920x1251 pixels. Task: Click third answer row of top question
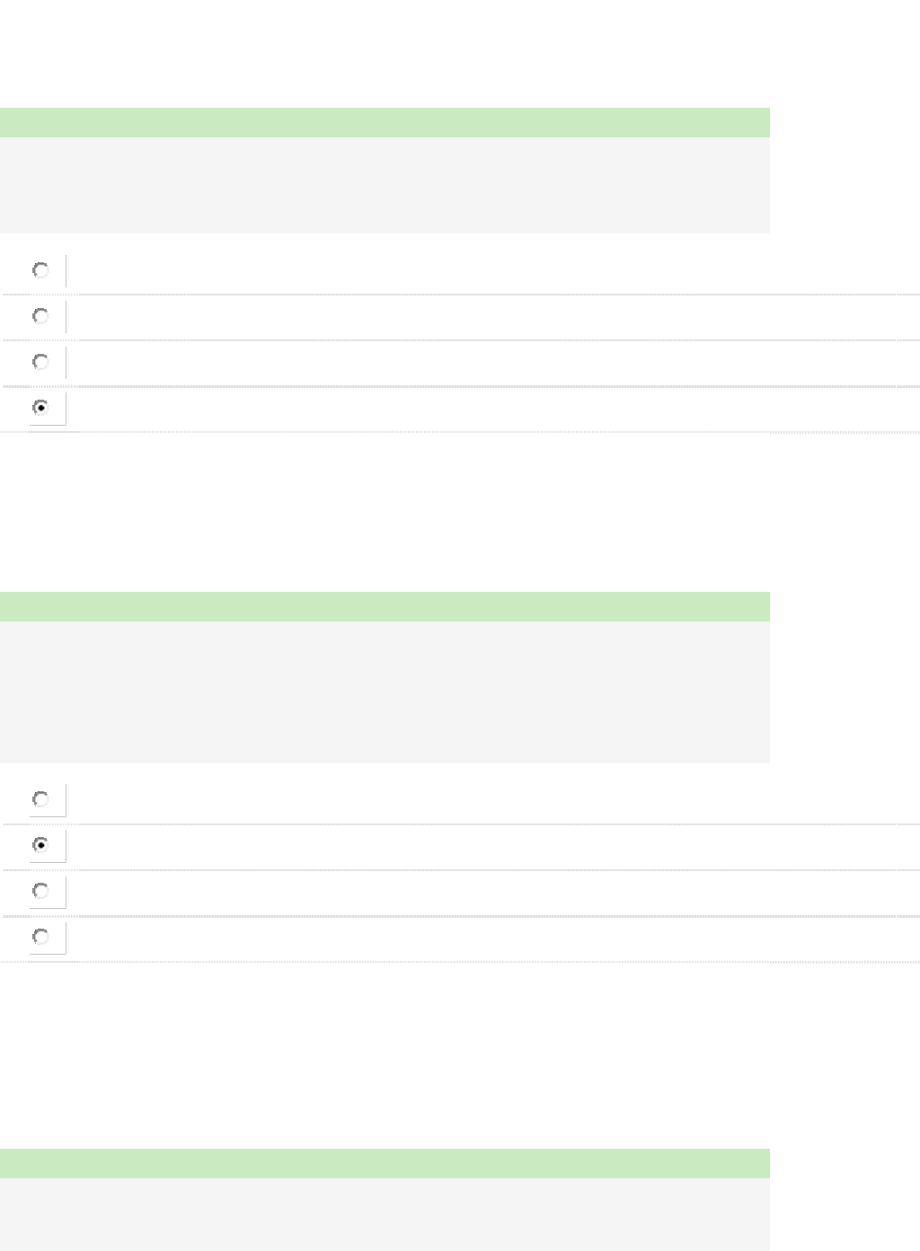pos(485,362)
